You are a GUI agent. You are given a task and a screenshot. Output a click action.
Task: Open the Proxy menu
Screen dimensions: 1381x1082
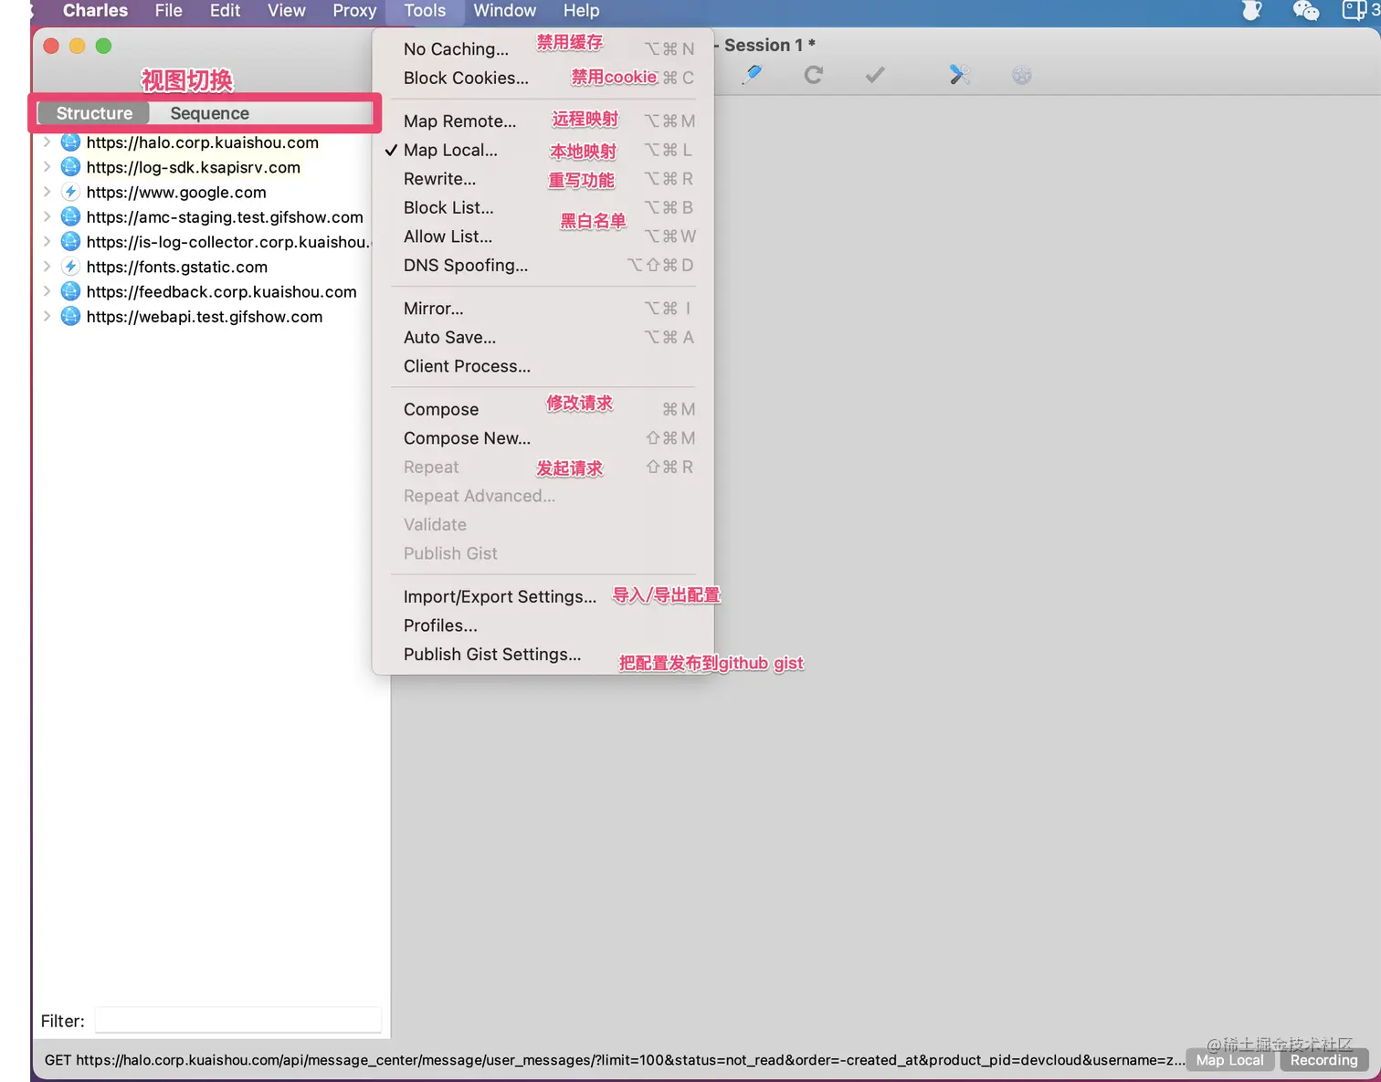(x=354, y=10)
